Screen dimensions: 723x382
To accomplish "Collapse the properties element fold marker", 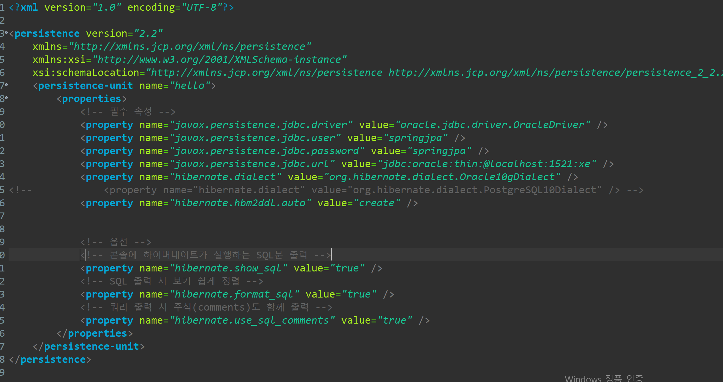I will pos(7,98).
